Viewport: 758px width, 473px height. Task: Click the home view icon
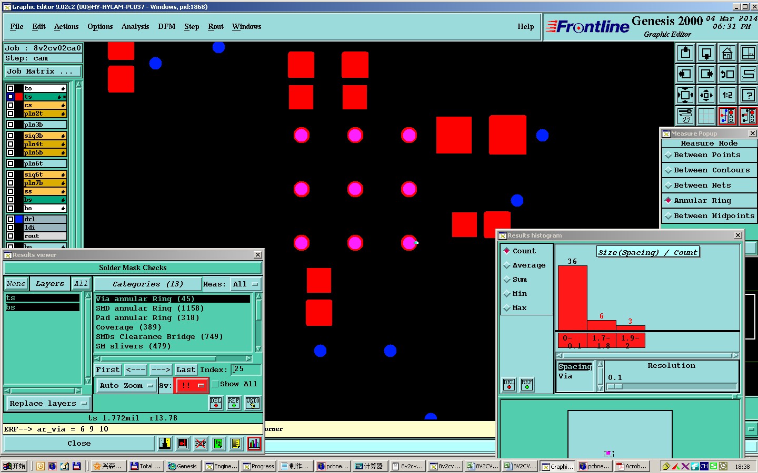(727, 53)
